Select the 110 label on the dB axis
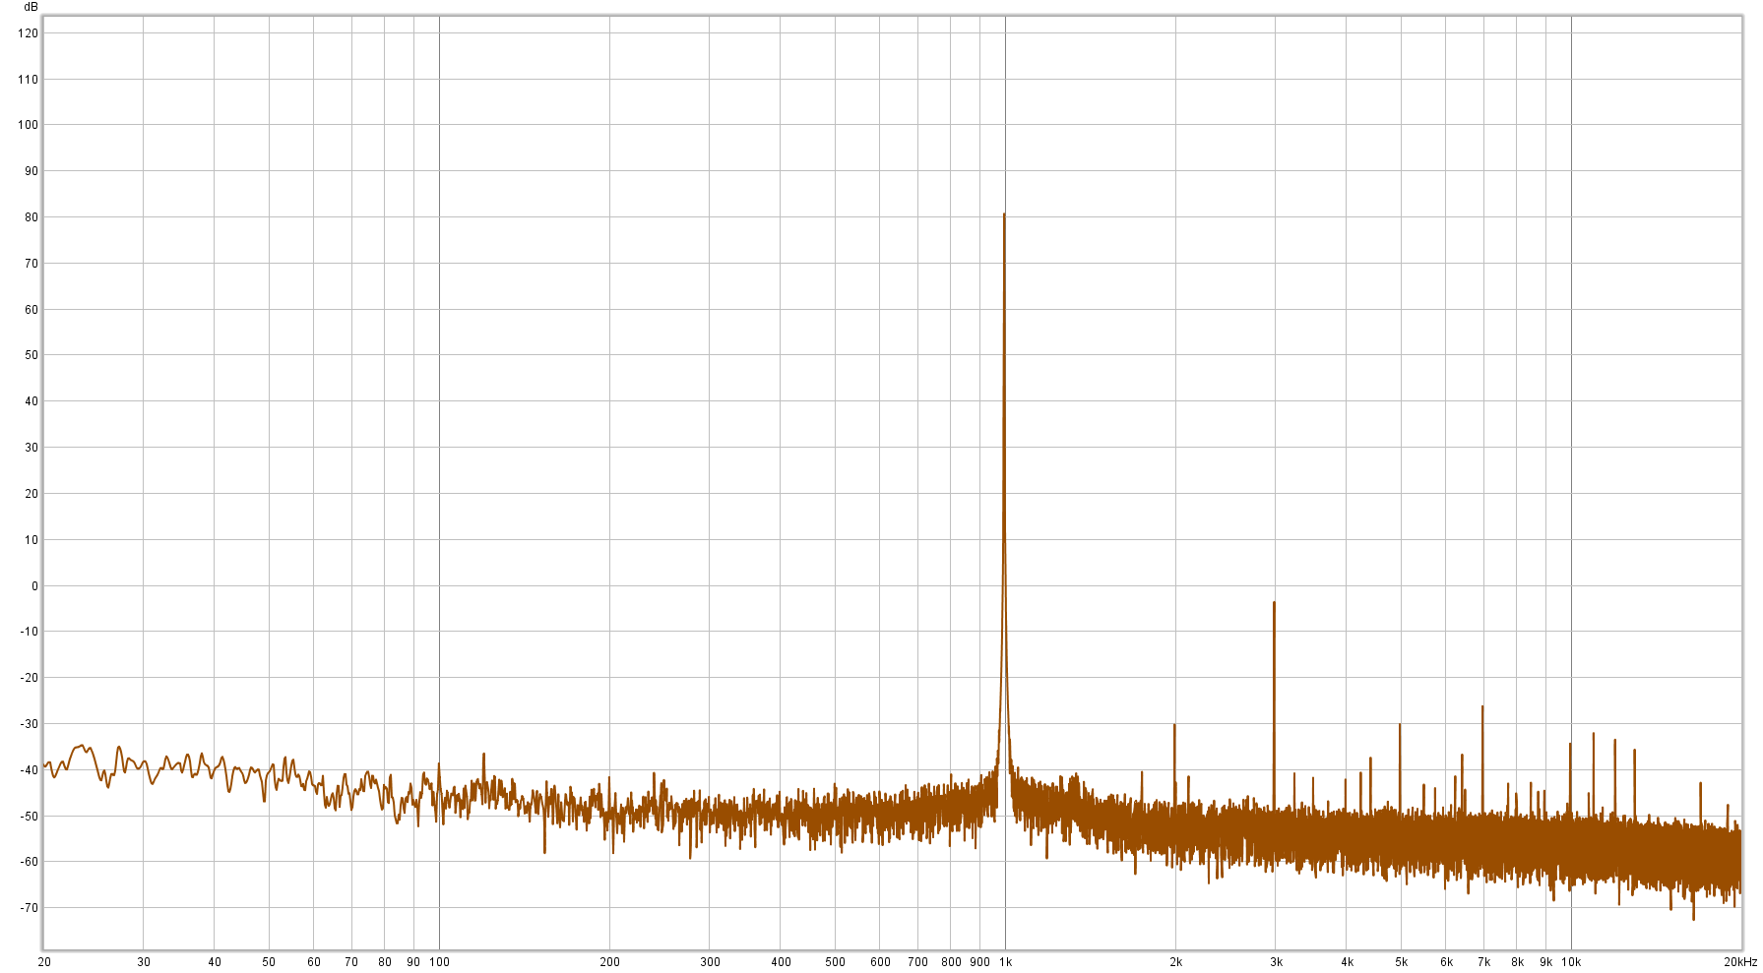1763x973 pixels. pyautogui.click(x=29, y=80)
